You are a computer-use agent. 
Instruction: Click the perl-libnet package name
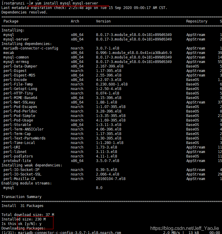tap(15, 152)
